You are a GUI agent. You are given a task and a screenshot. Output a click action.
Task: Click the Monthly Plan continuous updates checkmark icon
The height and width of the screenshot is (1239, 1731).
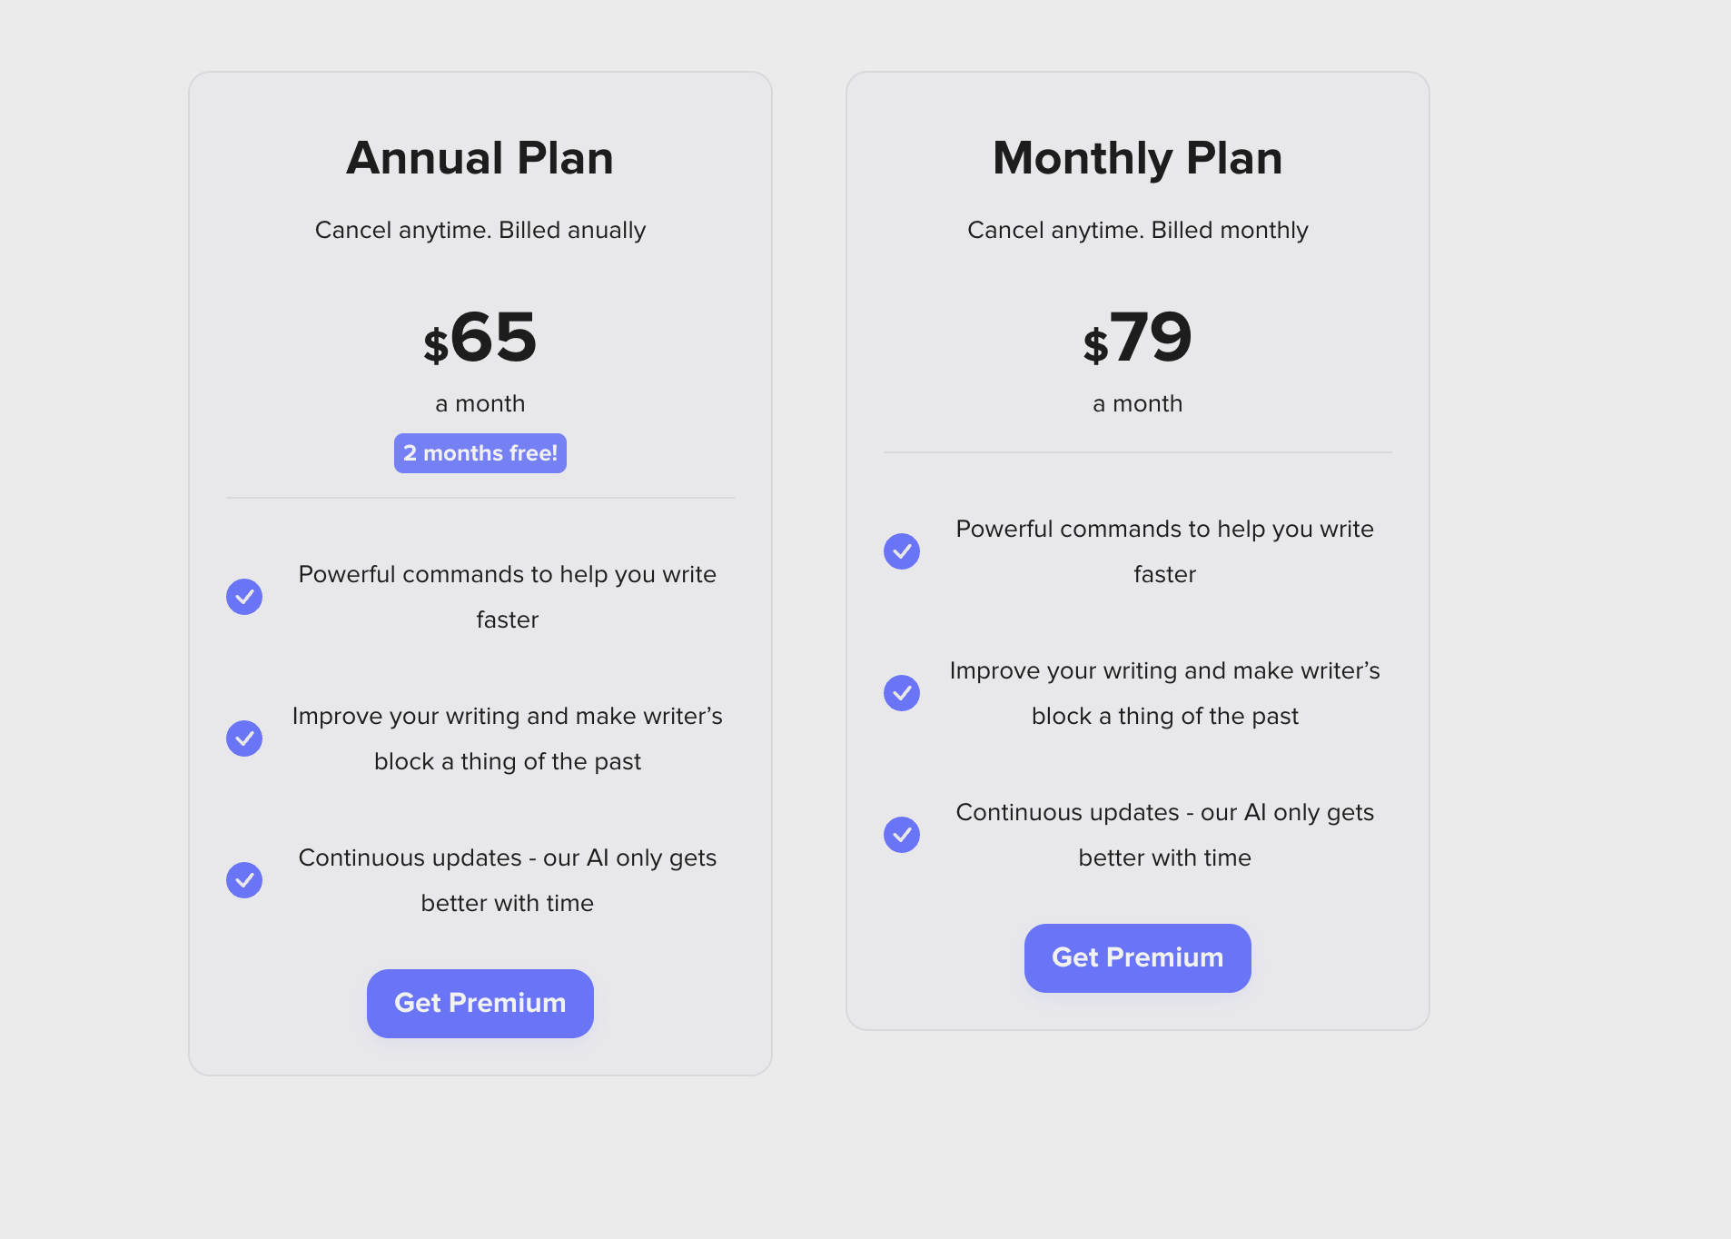(902, 835)
